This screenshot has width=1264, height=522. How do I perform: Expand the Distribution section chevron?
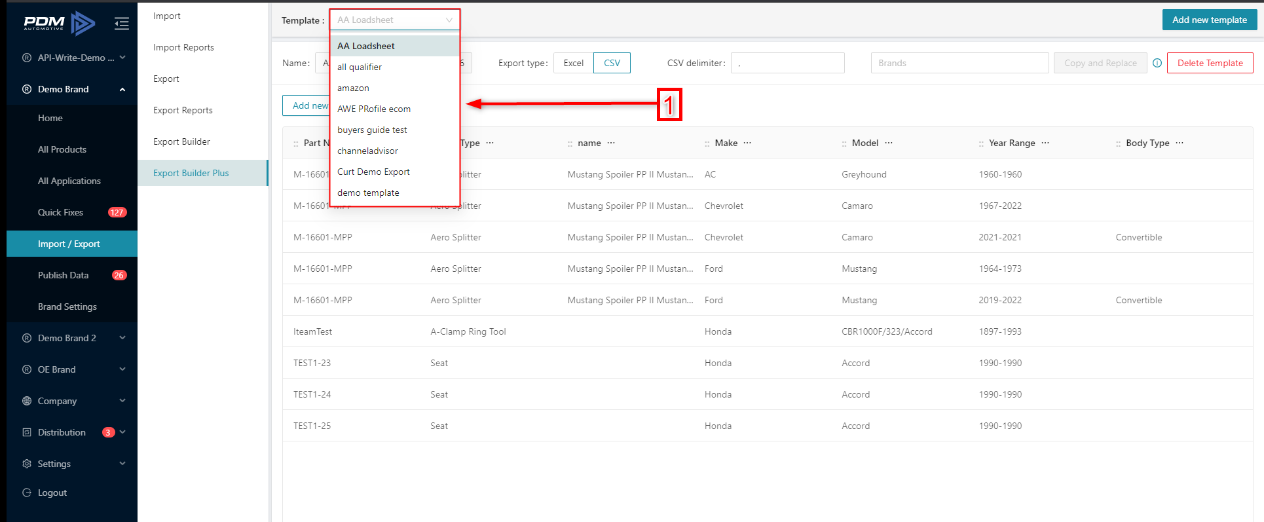pos(122,432)
